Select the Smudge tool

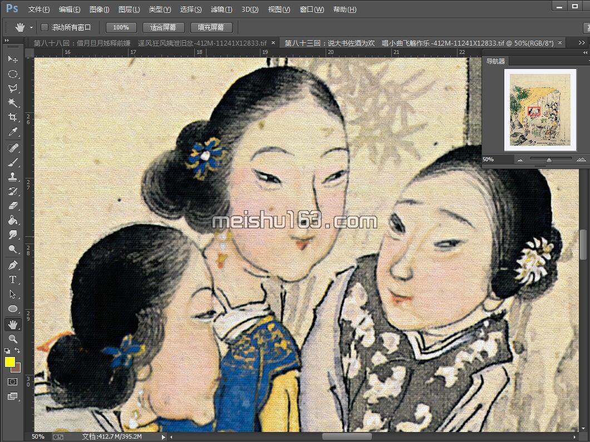[x=13, y=235]
